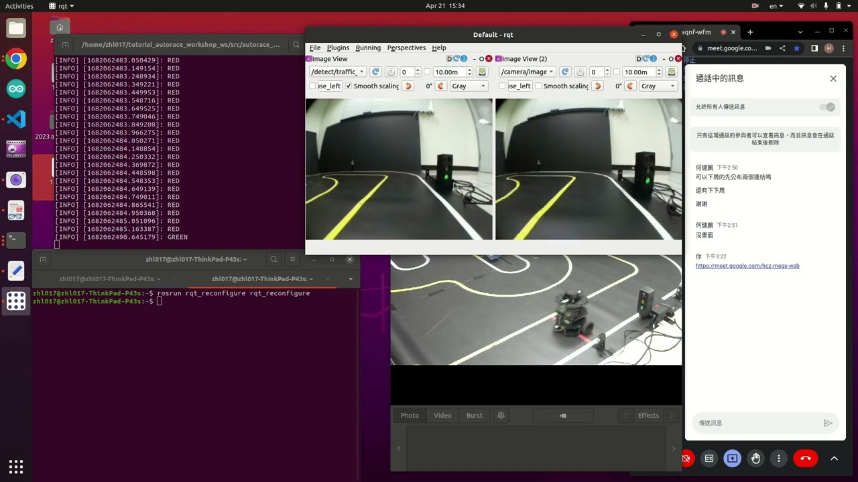Screen dimensions: 858x482
Task: Open Help menu in rqt
Action: point(439,48)
